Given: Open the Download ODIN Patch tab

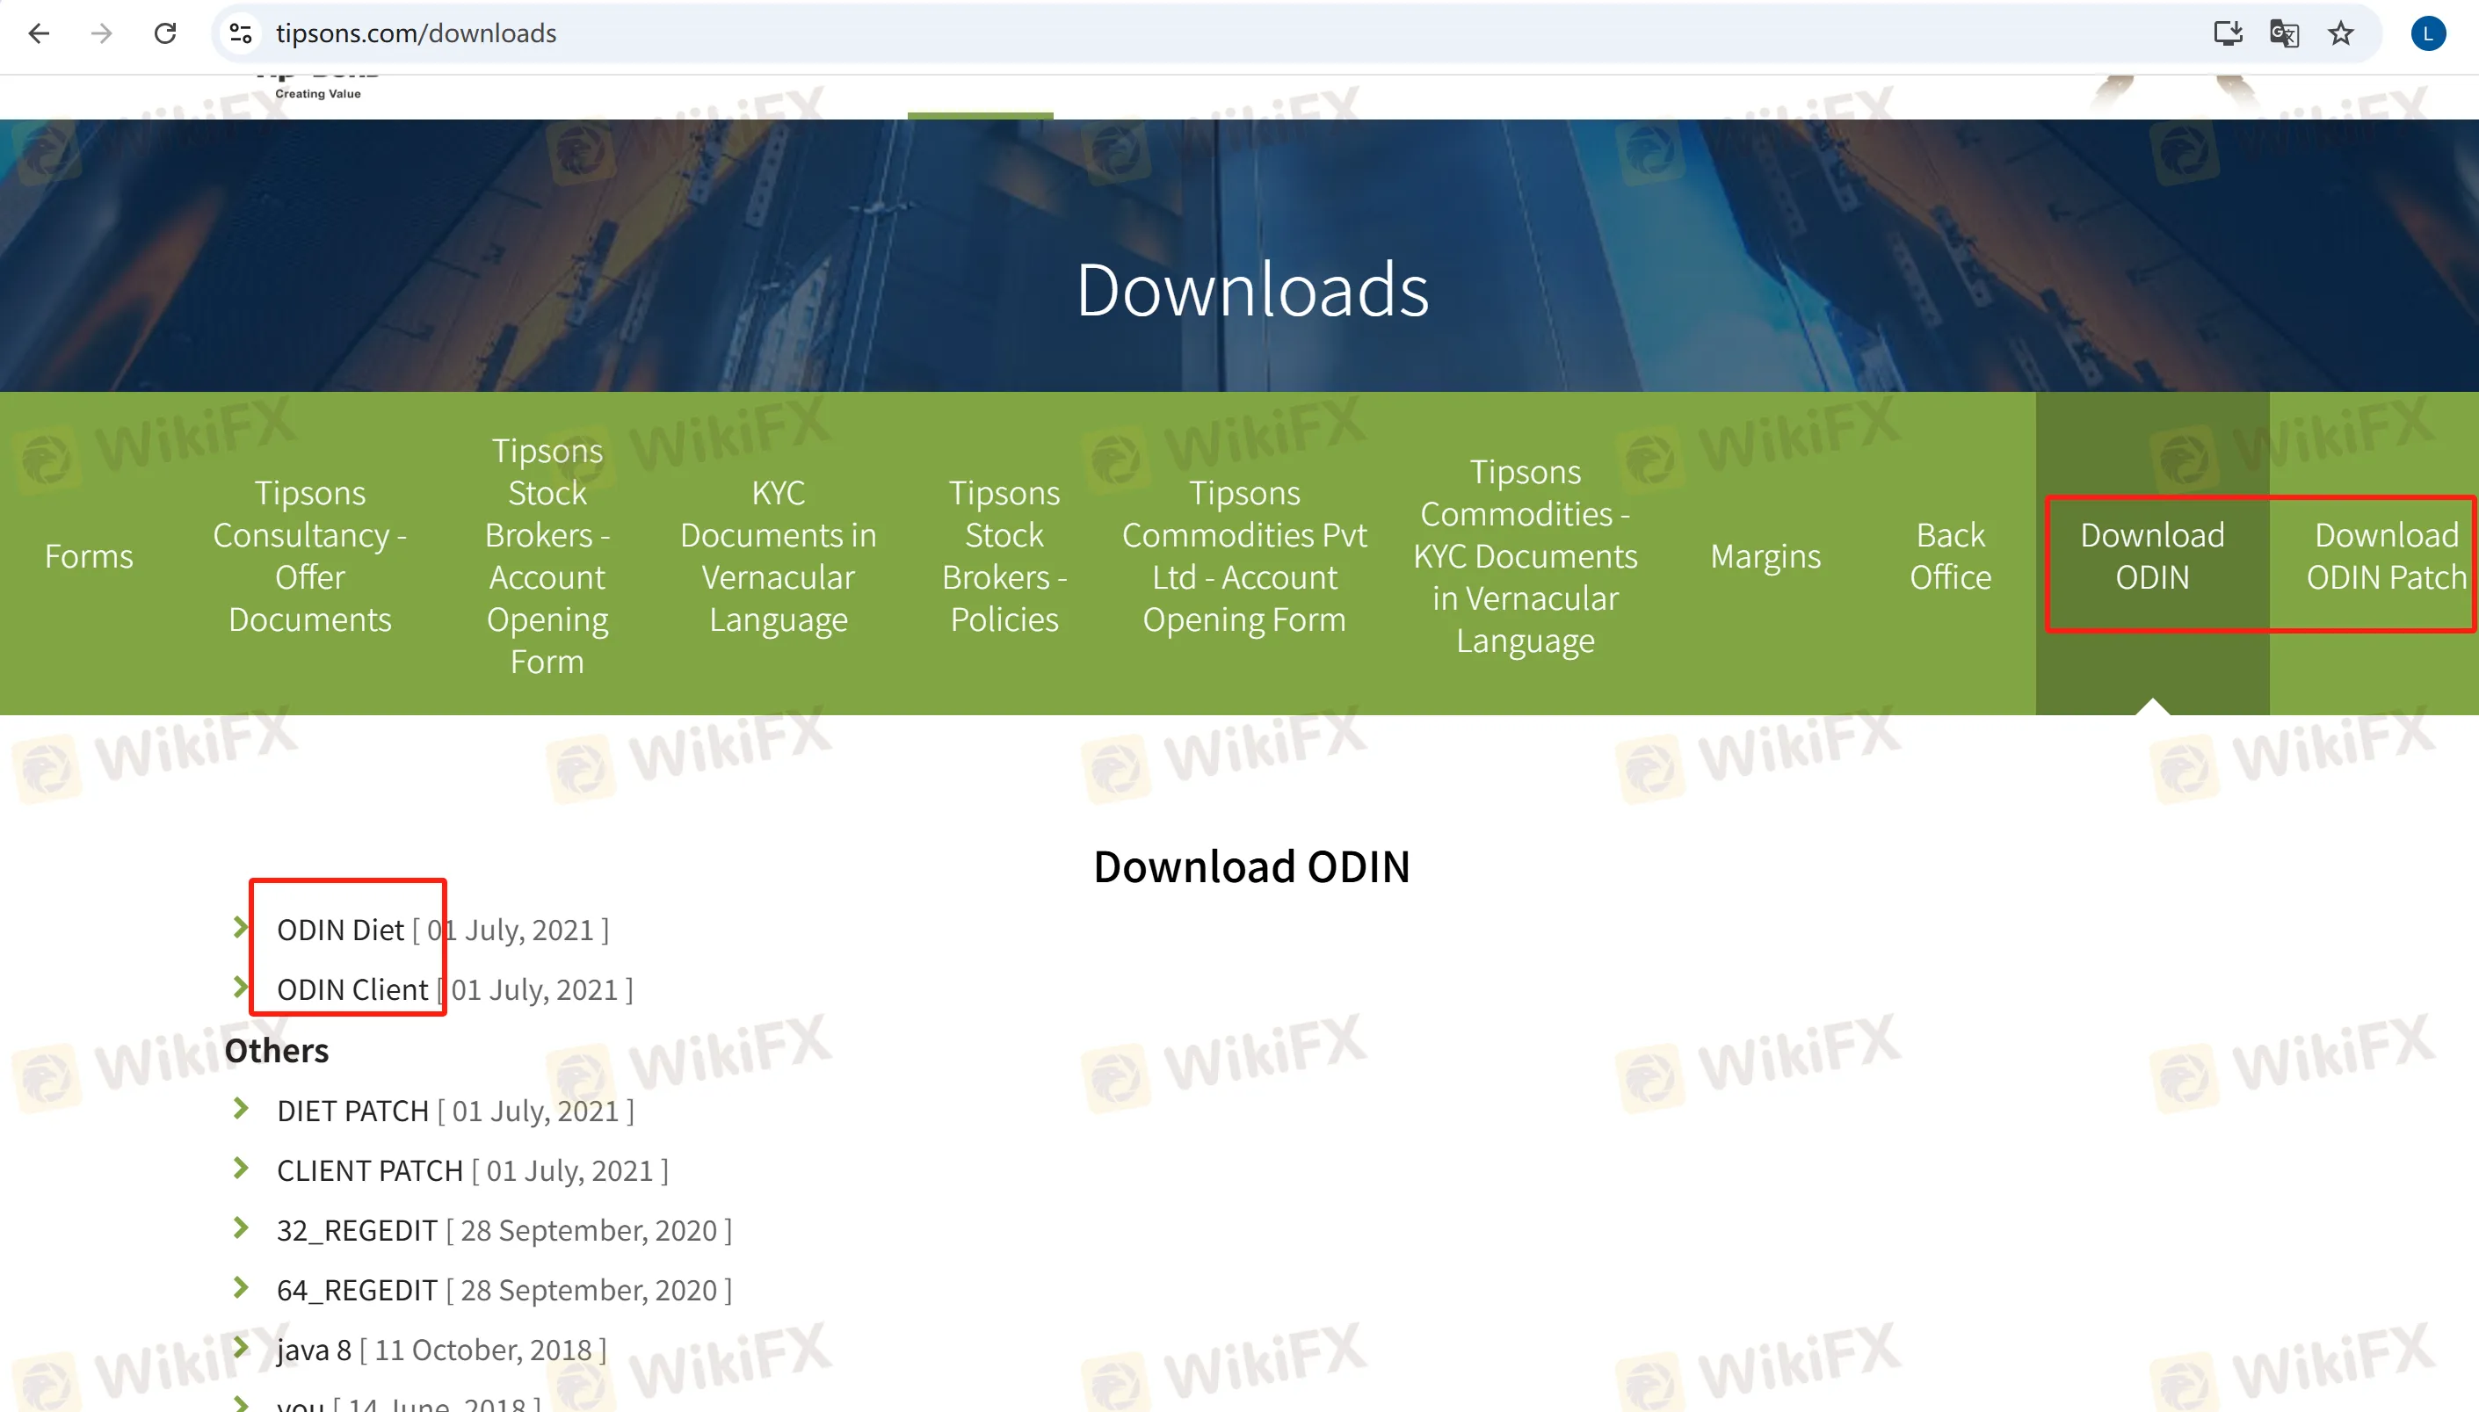Looking at the screenshot, I should tap(2386, 555).
